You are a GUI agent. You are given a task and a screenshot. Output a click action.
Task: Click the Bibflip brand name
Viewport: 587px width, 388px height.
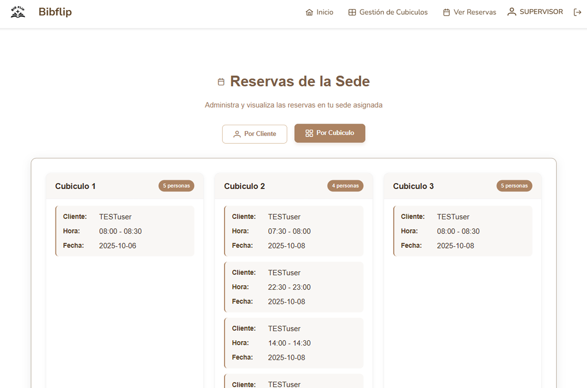click(x=55, y=12)
